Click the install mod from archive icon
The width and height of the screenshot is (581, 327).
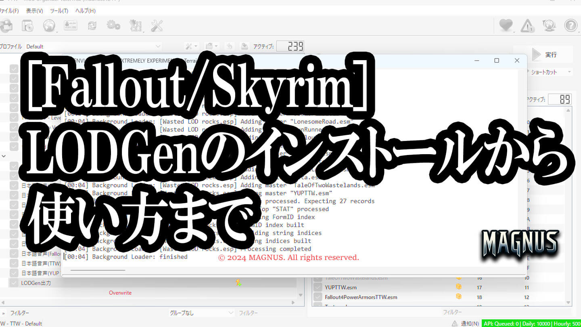27,26
